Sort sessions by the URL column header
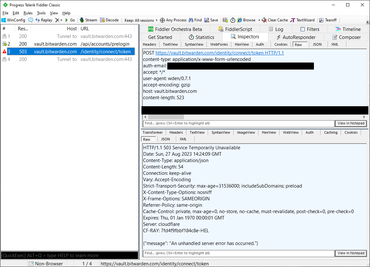The height and width of the screenshot is (267, 370). pos(107,29)
